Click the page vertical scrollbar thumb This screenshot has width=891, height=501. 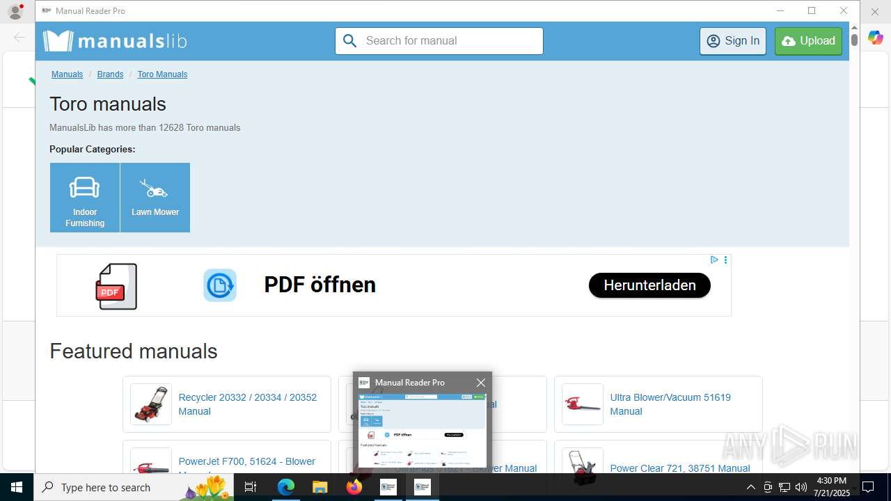854,39
